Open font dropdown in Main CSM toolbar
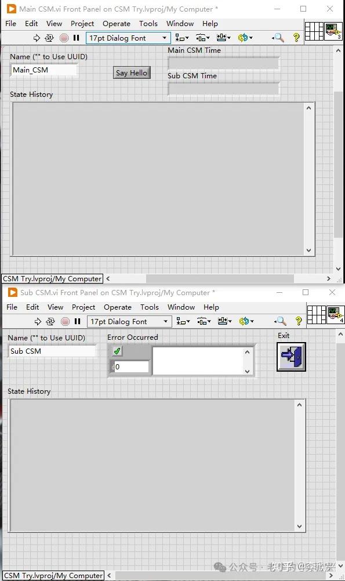 (128, 38)
